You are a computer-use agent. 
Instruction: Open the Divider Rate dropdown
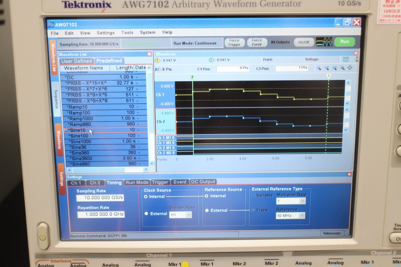tap(188, 215)
